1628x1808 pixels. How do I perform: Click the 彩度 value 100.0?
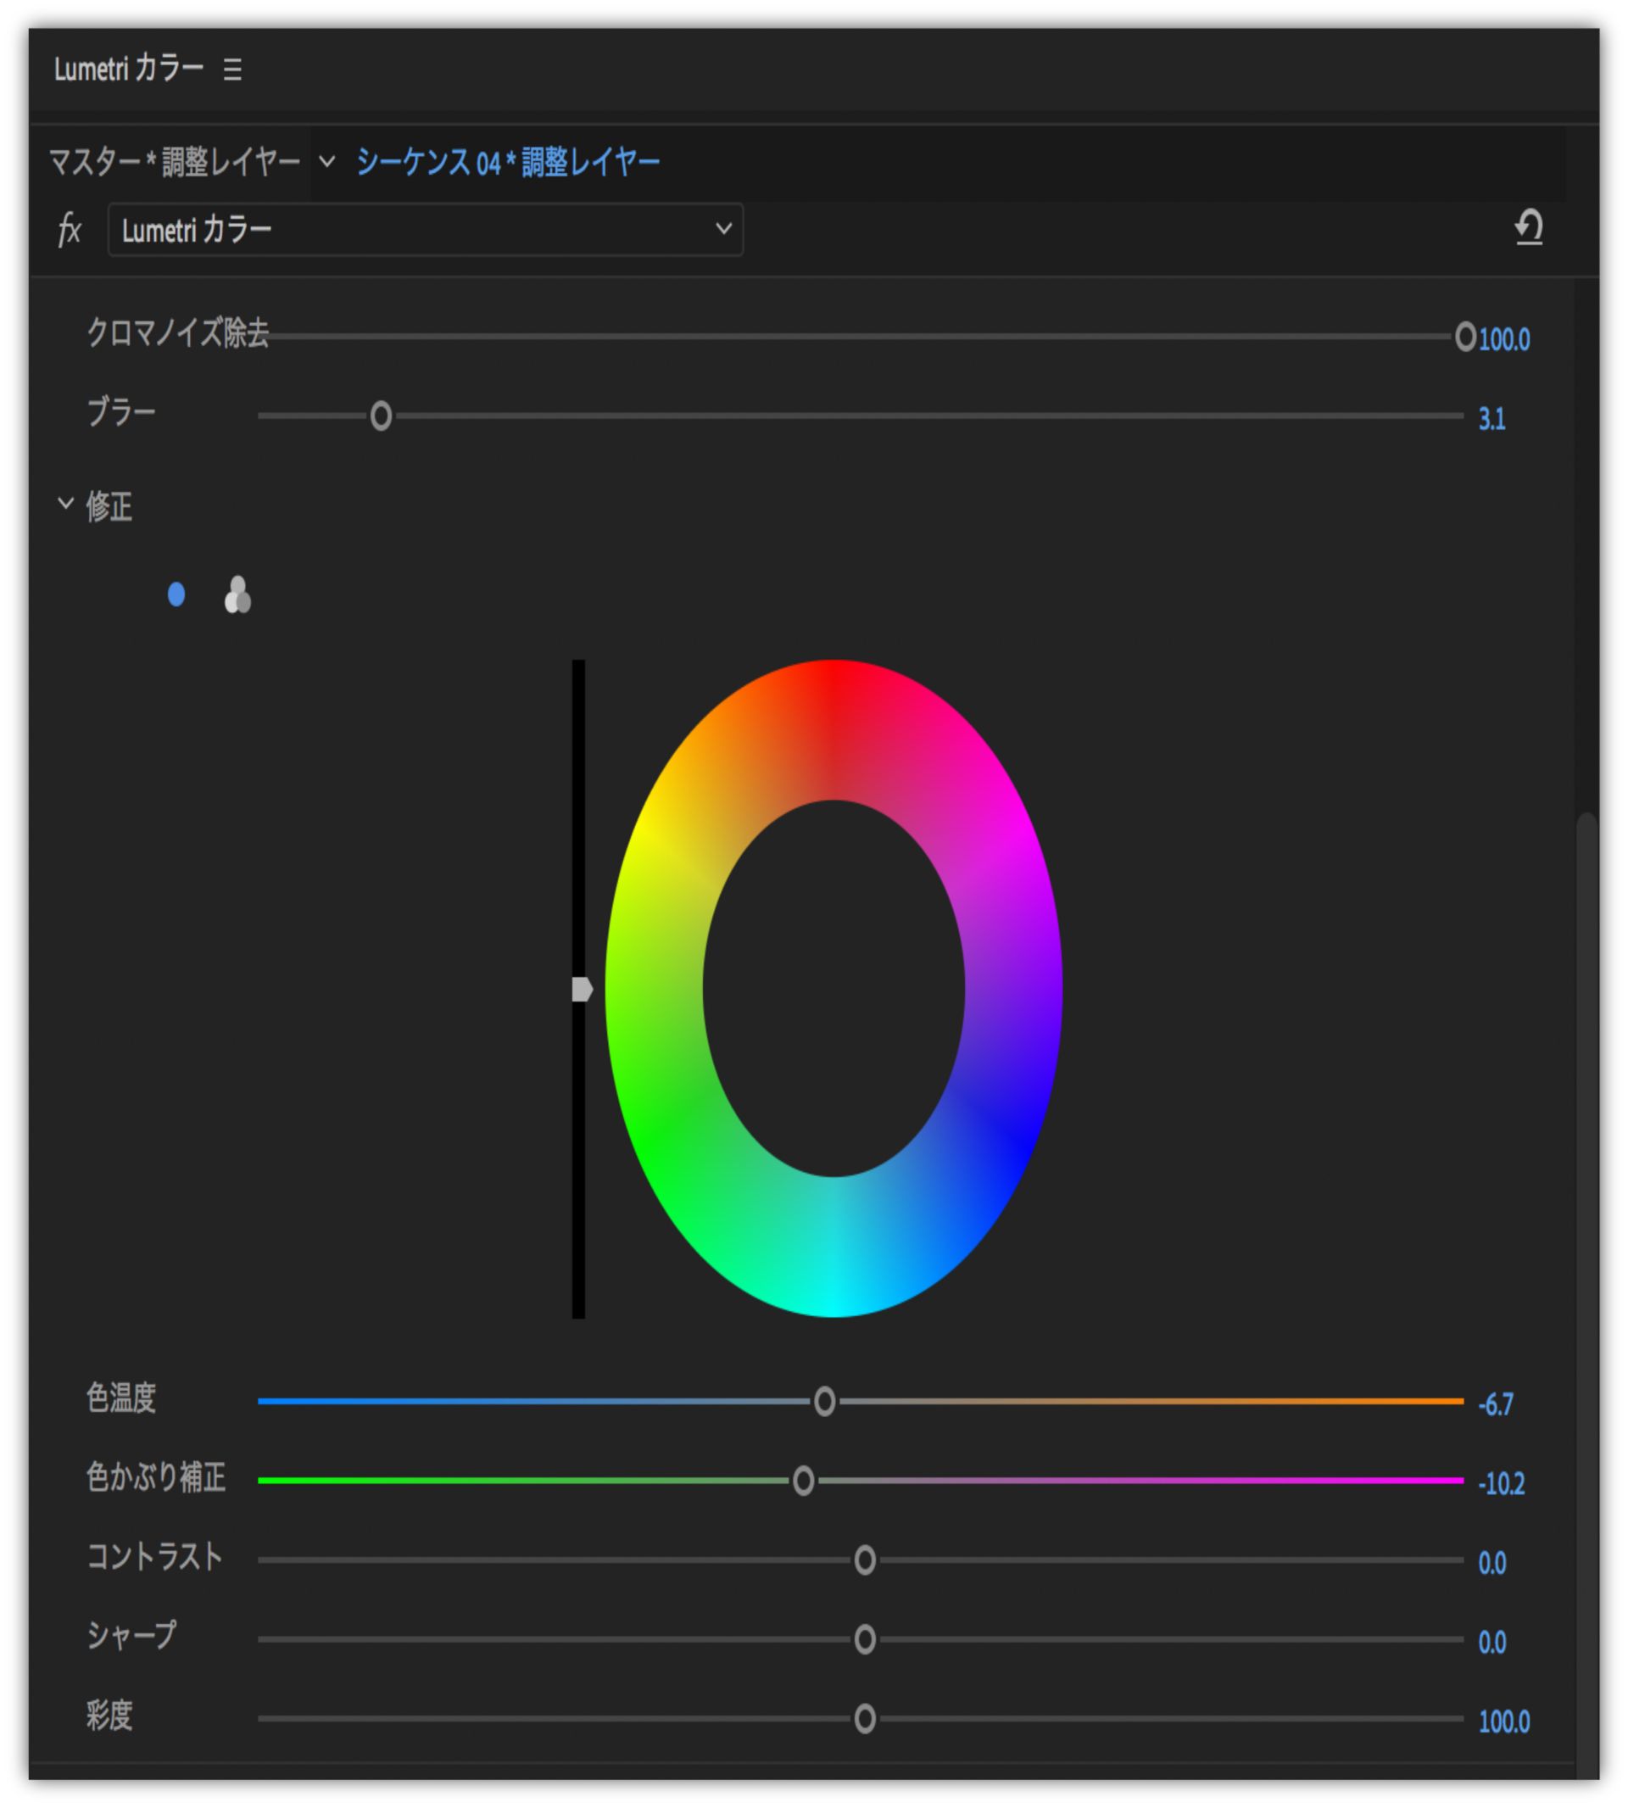(1503, 1722)
